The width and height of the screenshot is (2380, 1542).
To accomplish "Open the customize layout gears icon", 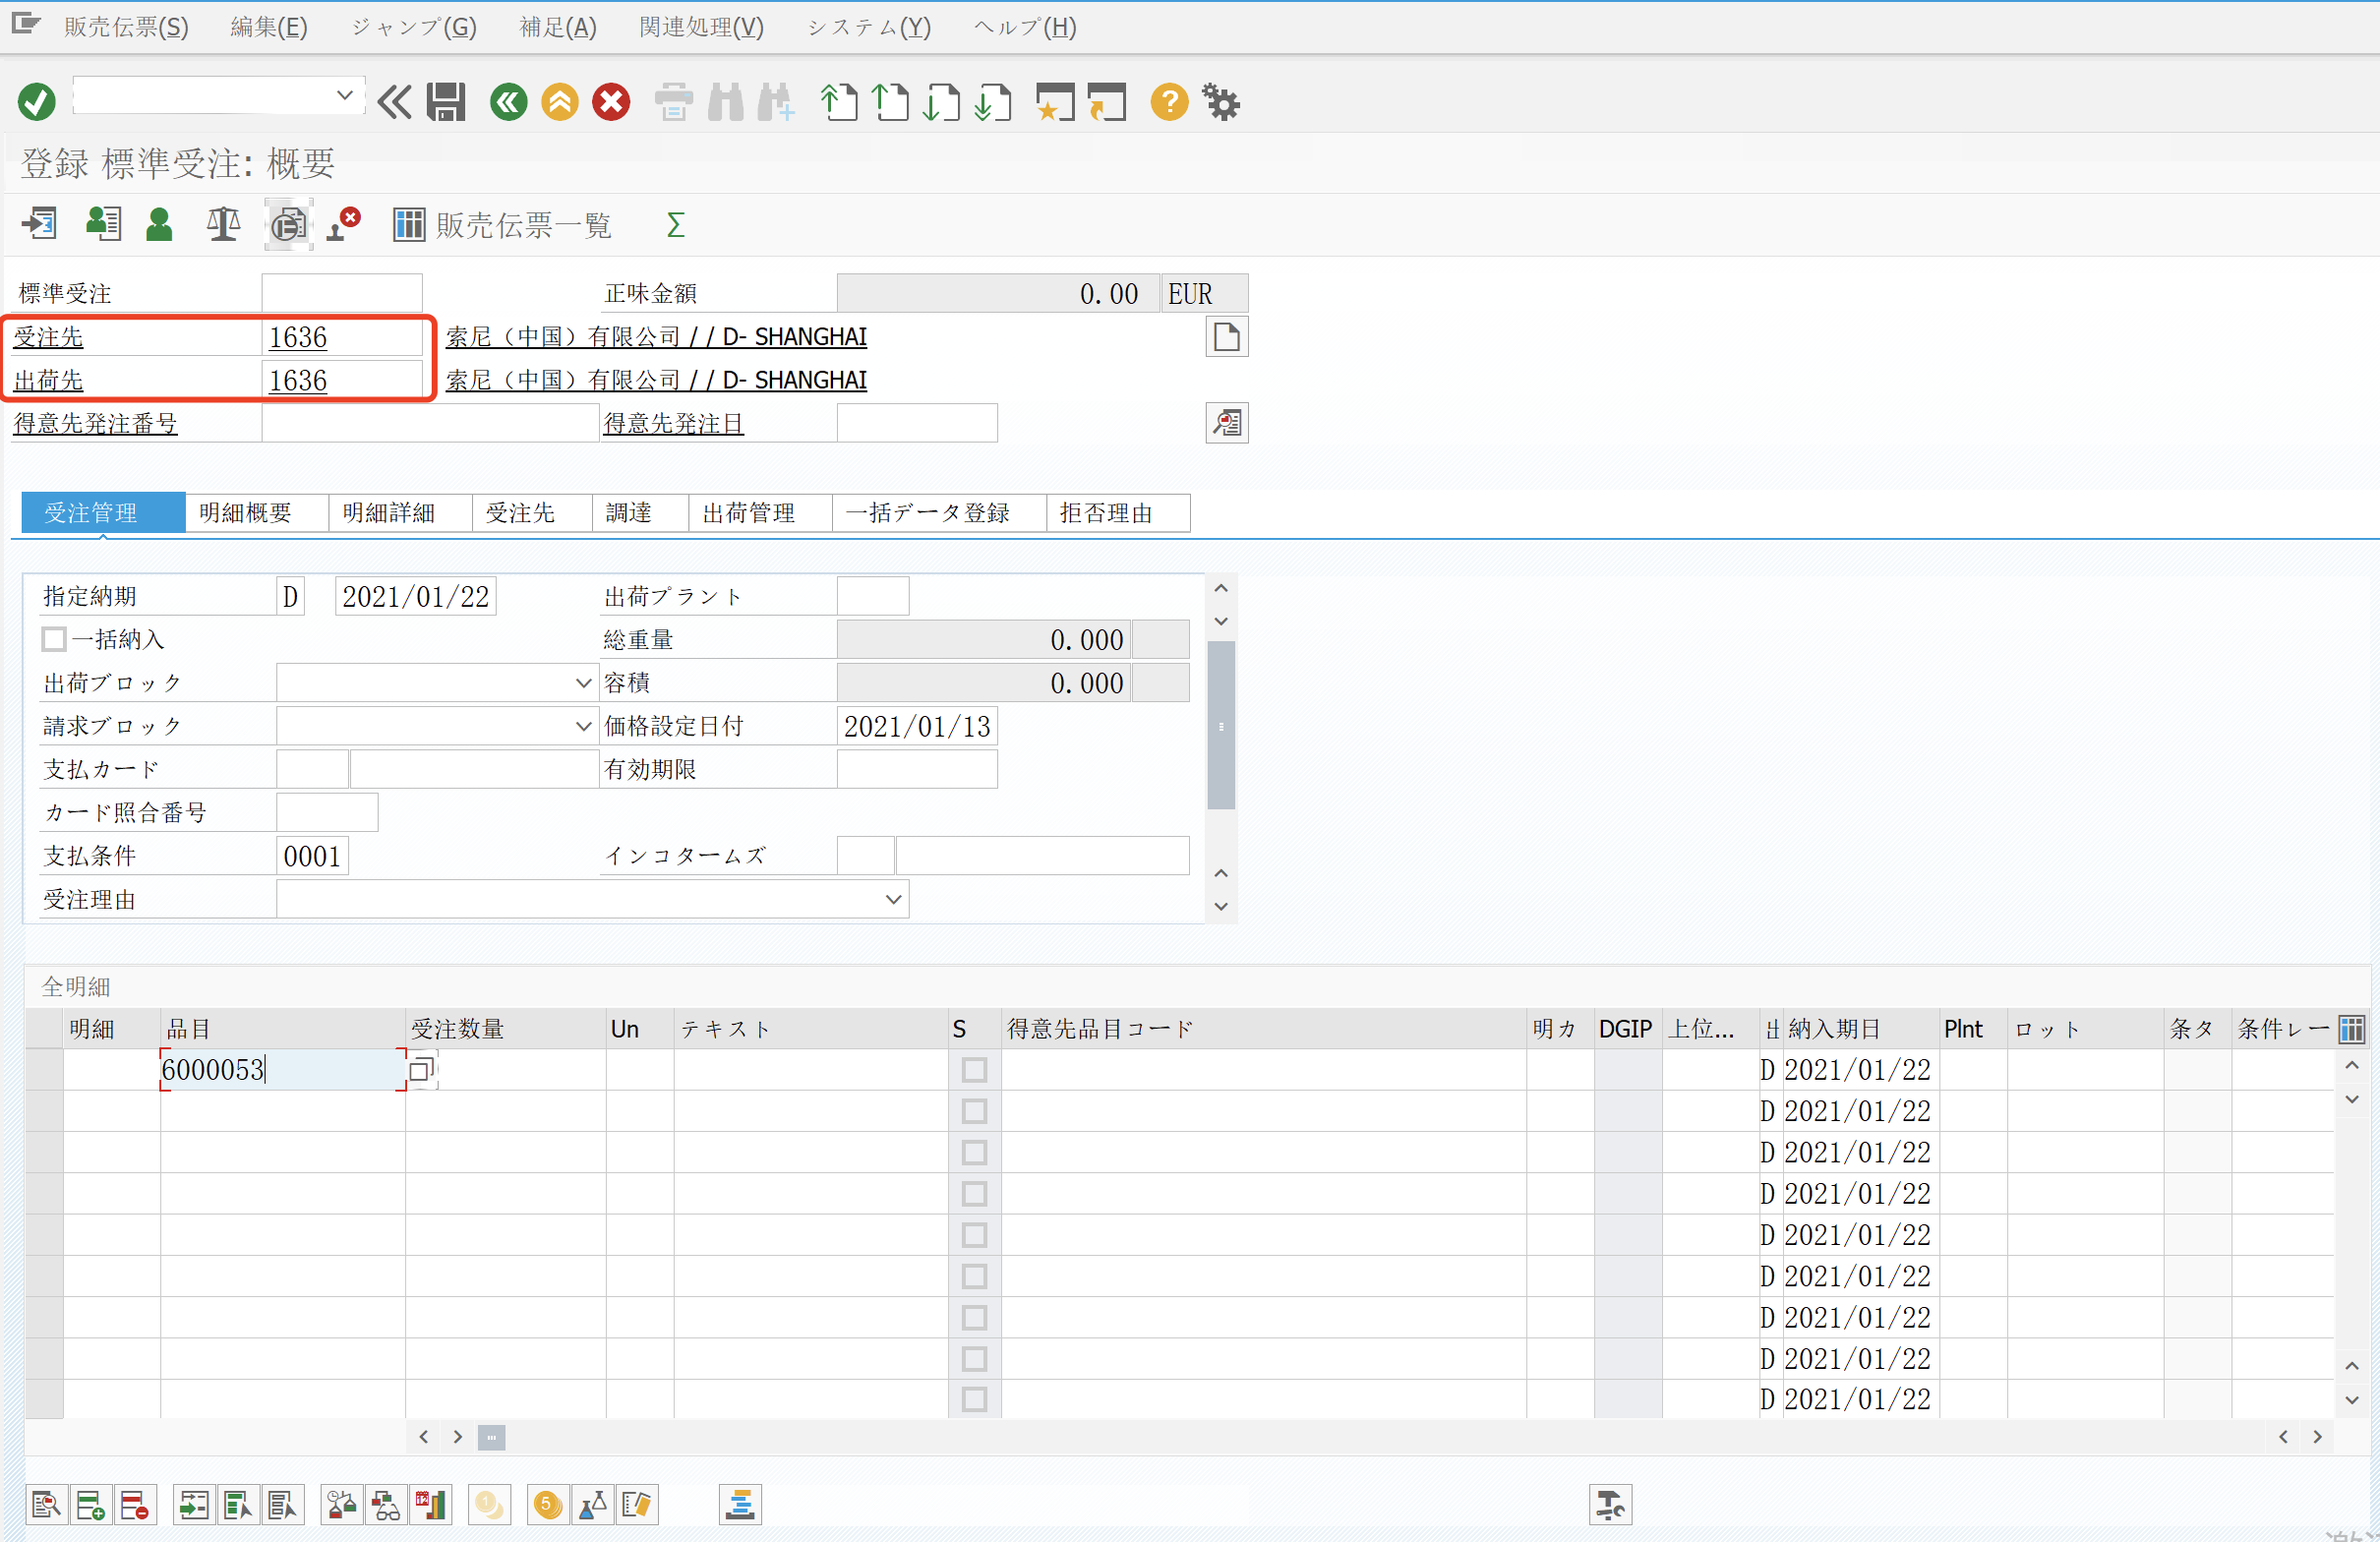I will (1221, 102).
